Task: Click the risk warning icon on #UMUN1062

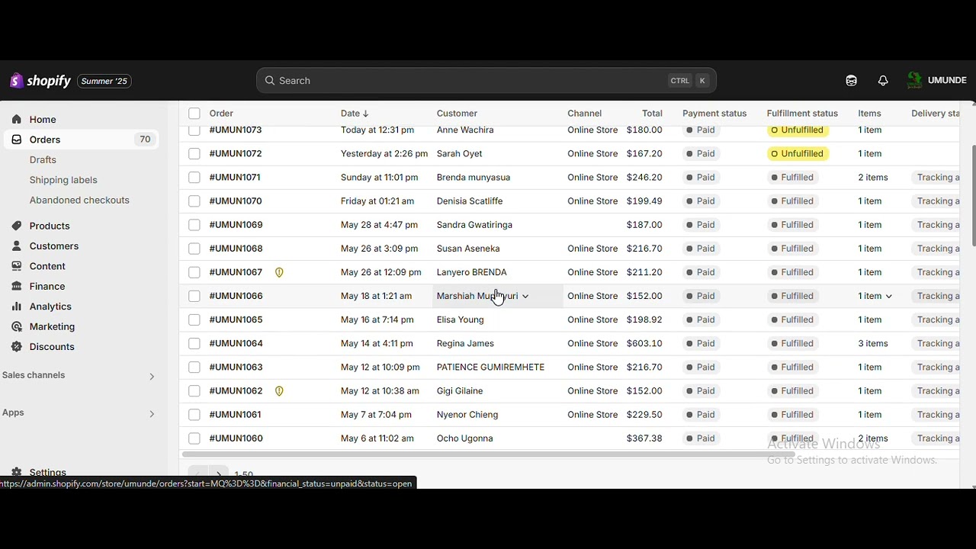Action: point(279,391)
